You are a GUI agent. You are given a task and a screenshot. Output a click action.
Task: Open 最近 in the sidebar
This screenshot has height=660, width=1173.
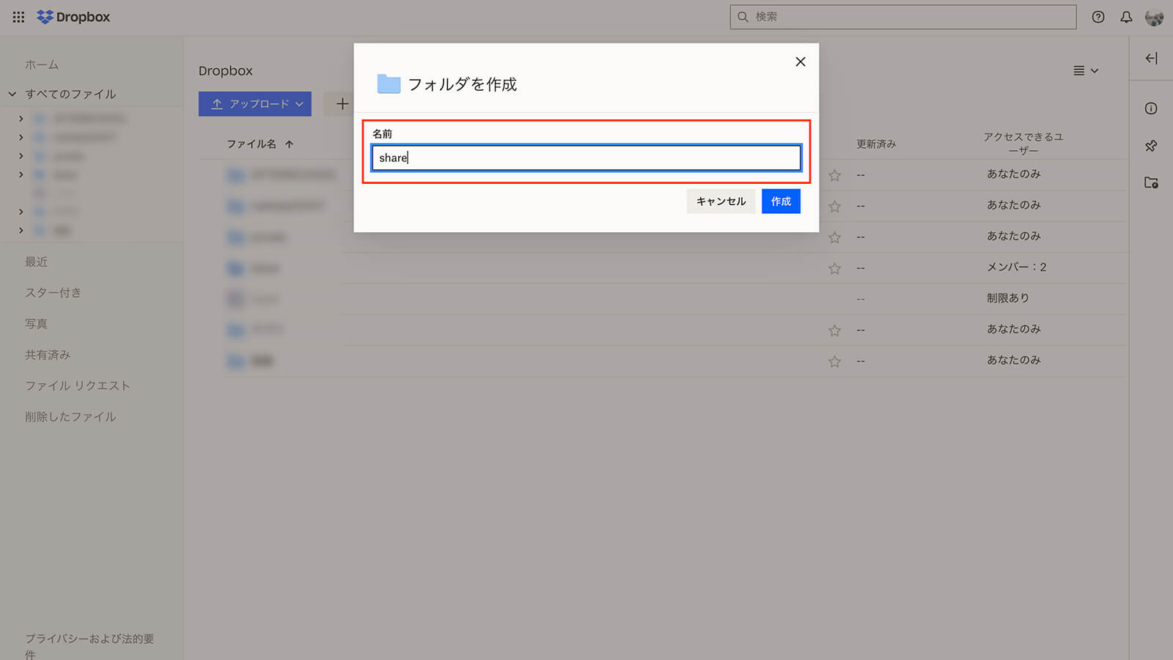pos(36,262)
